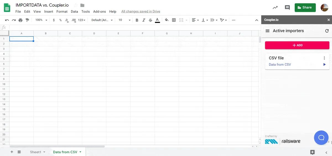Click the pink ADD button

coord(297,45)
